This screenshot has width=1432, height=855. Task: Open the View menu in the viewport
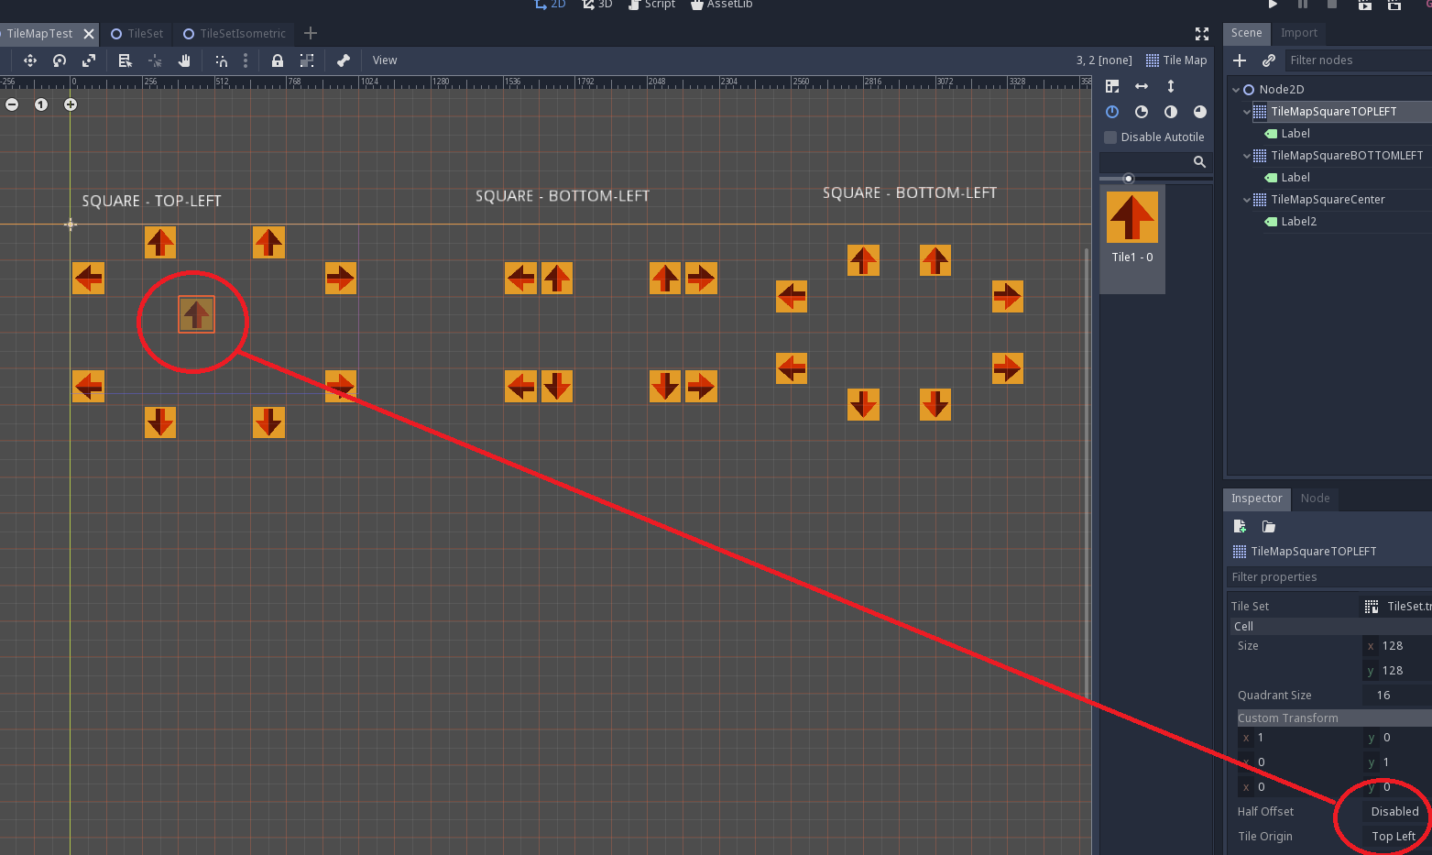[384, 60]
